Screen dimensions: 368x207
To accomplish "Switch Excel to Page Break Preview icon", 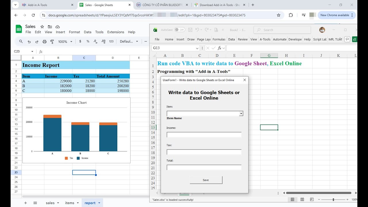I will 312,200.
